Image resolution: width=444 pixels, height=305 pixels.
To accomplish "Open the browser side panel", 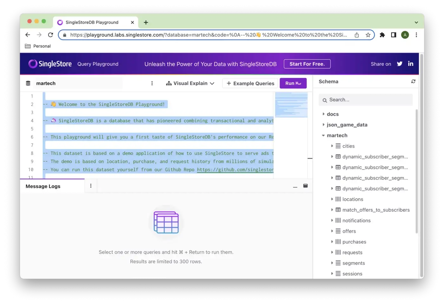I will tap(394, 35).
